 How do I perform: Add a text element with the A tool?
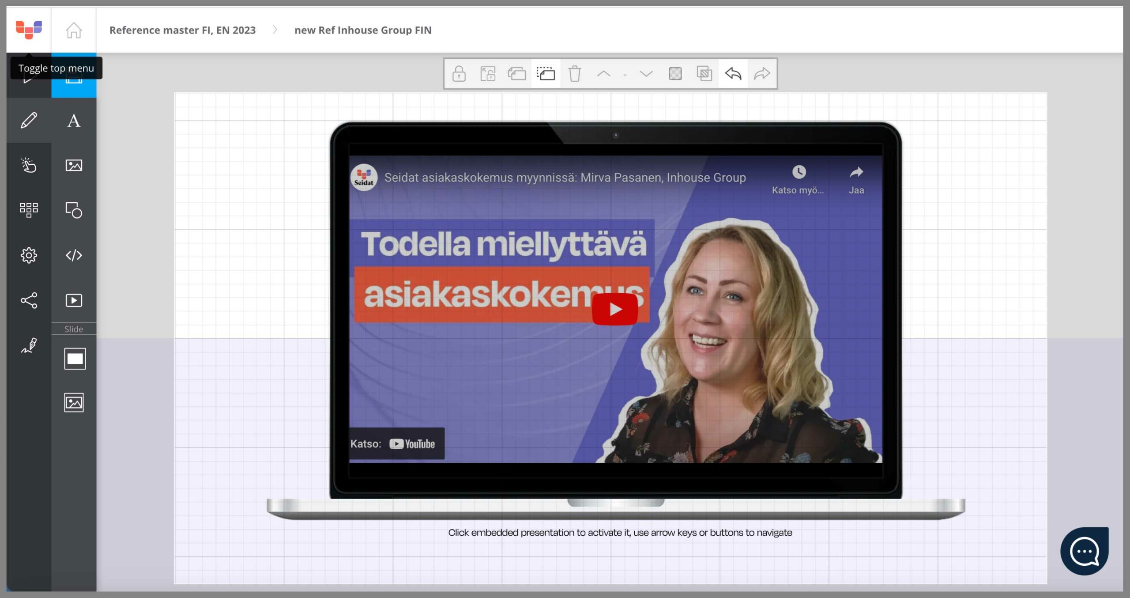(x=74, y=120)
